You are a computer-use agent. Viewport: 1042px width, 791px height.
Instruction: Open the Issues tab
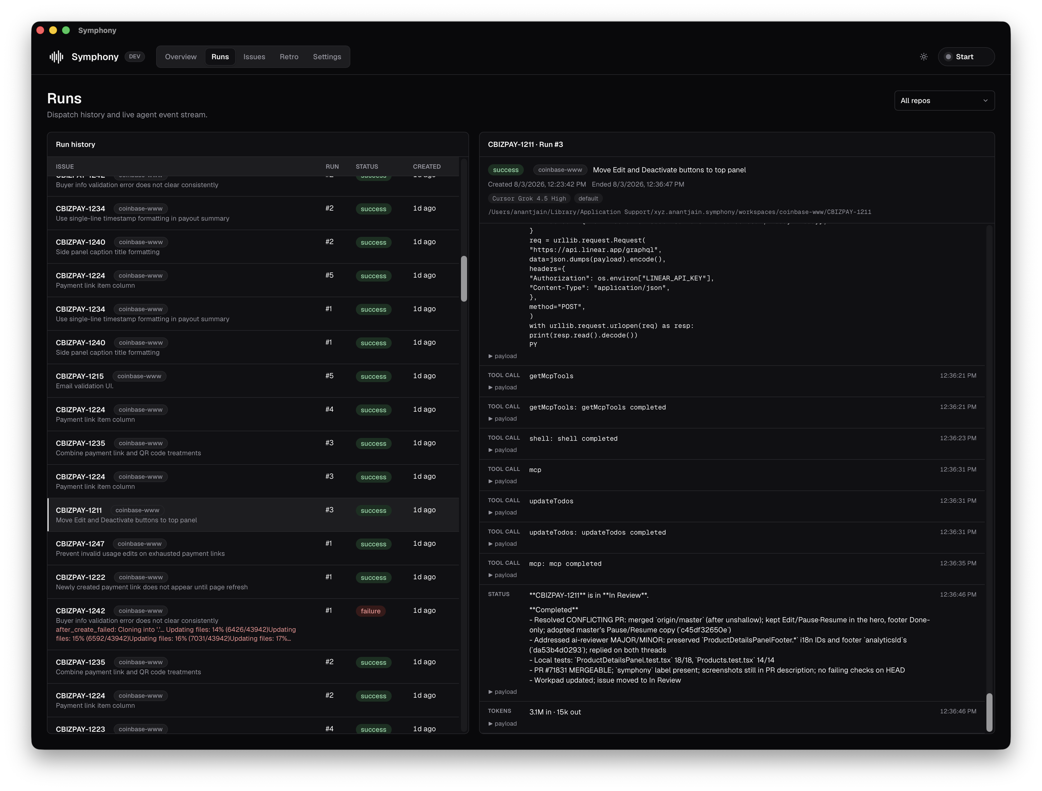click(x=254, y=56)
